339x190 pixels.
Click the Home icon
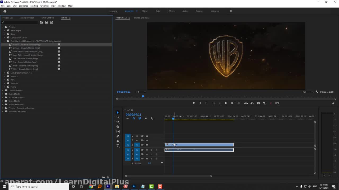point(5,11)
